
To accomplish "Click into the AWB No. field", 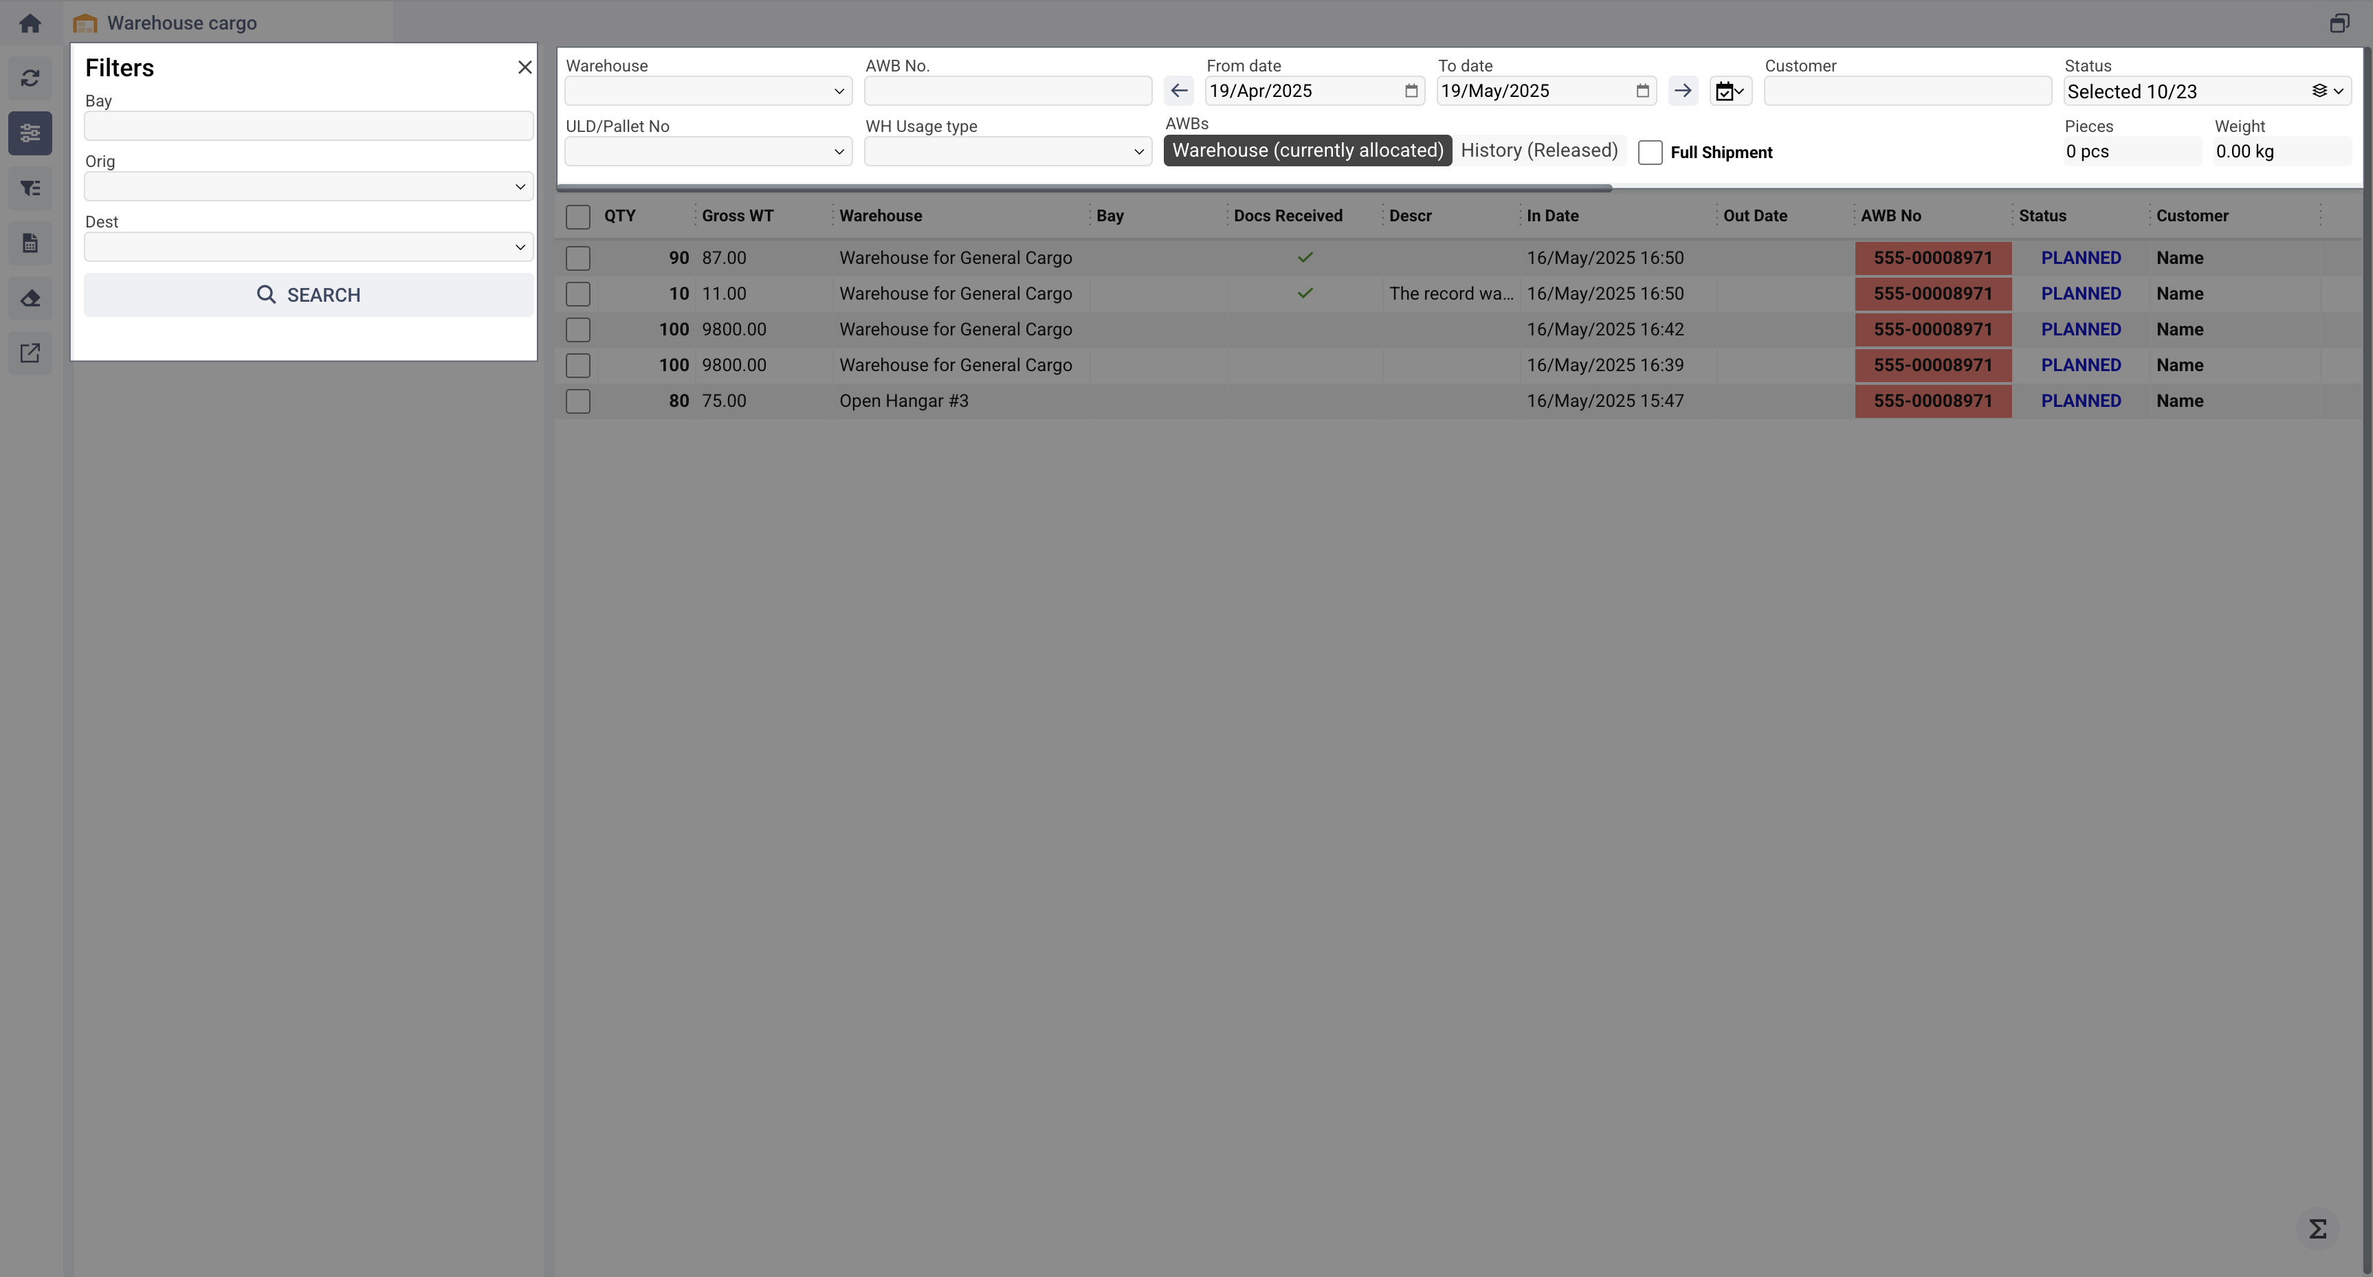I will pyautogui.click(x=1007, y=91).
